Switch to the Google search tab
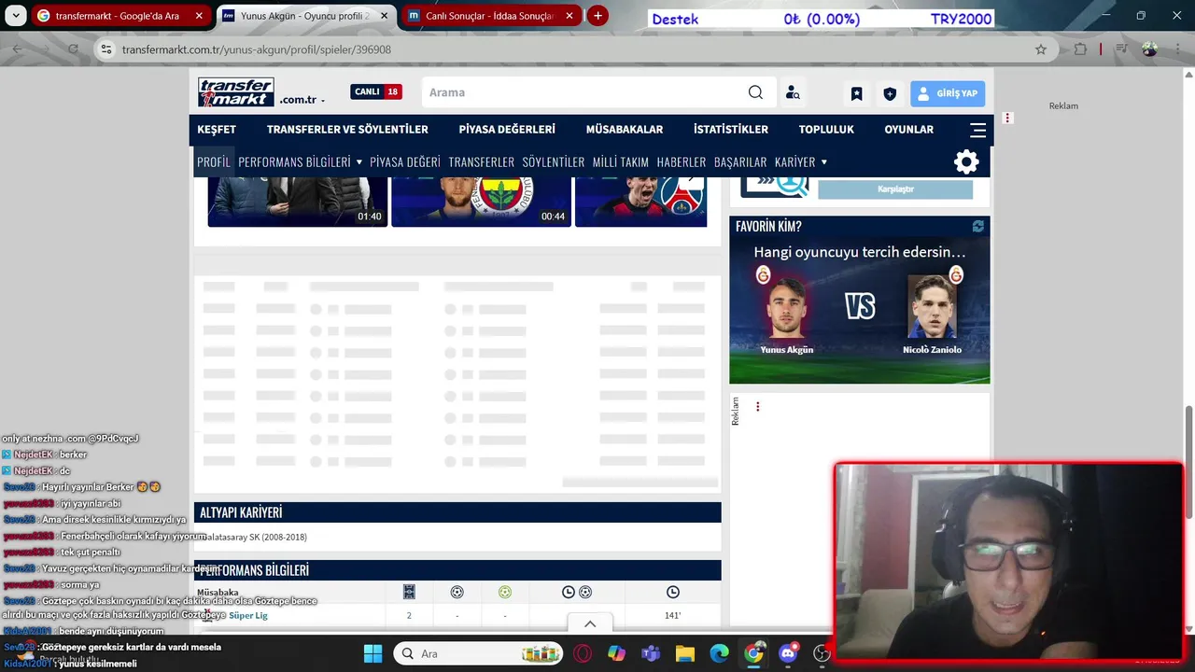Screen dimensions: 1195x672 119,16
